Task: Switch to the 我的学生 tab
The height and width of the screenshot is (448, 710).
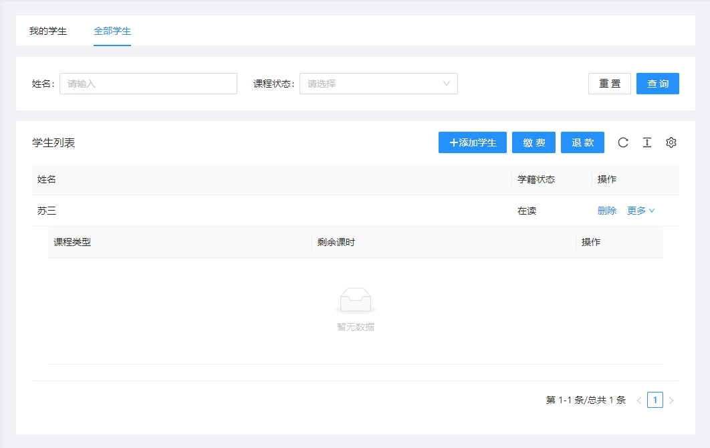Action: point(48,31)
